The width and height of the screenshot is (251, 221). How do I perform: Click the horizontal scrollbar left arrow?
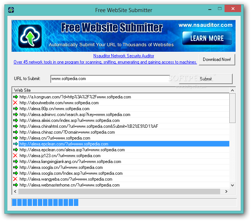[x=15, y=191]
